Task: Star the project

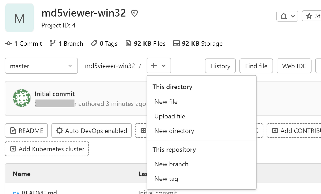Action: (312, 16)
